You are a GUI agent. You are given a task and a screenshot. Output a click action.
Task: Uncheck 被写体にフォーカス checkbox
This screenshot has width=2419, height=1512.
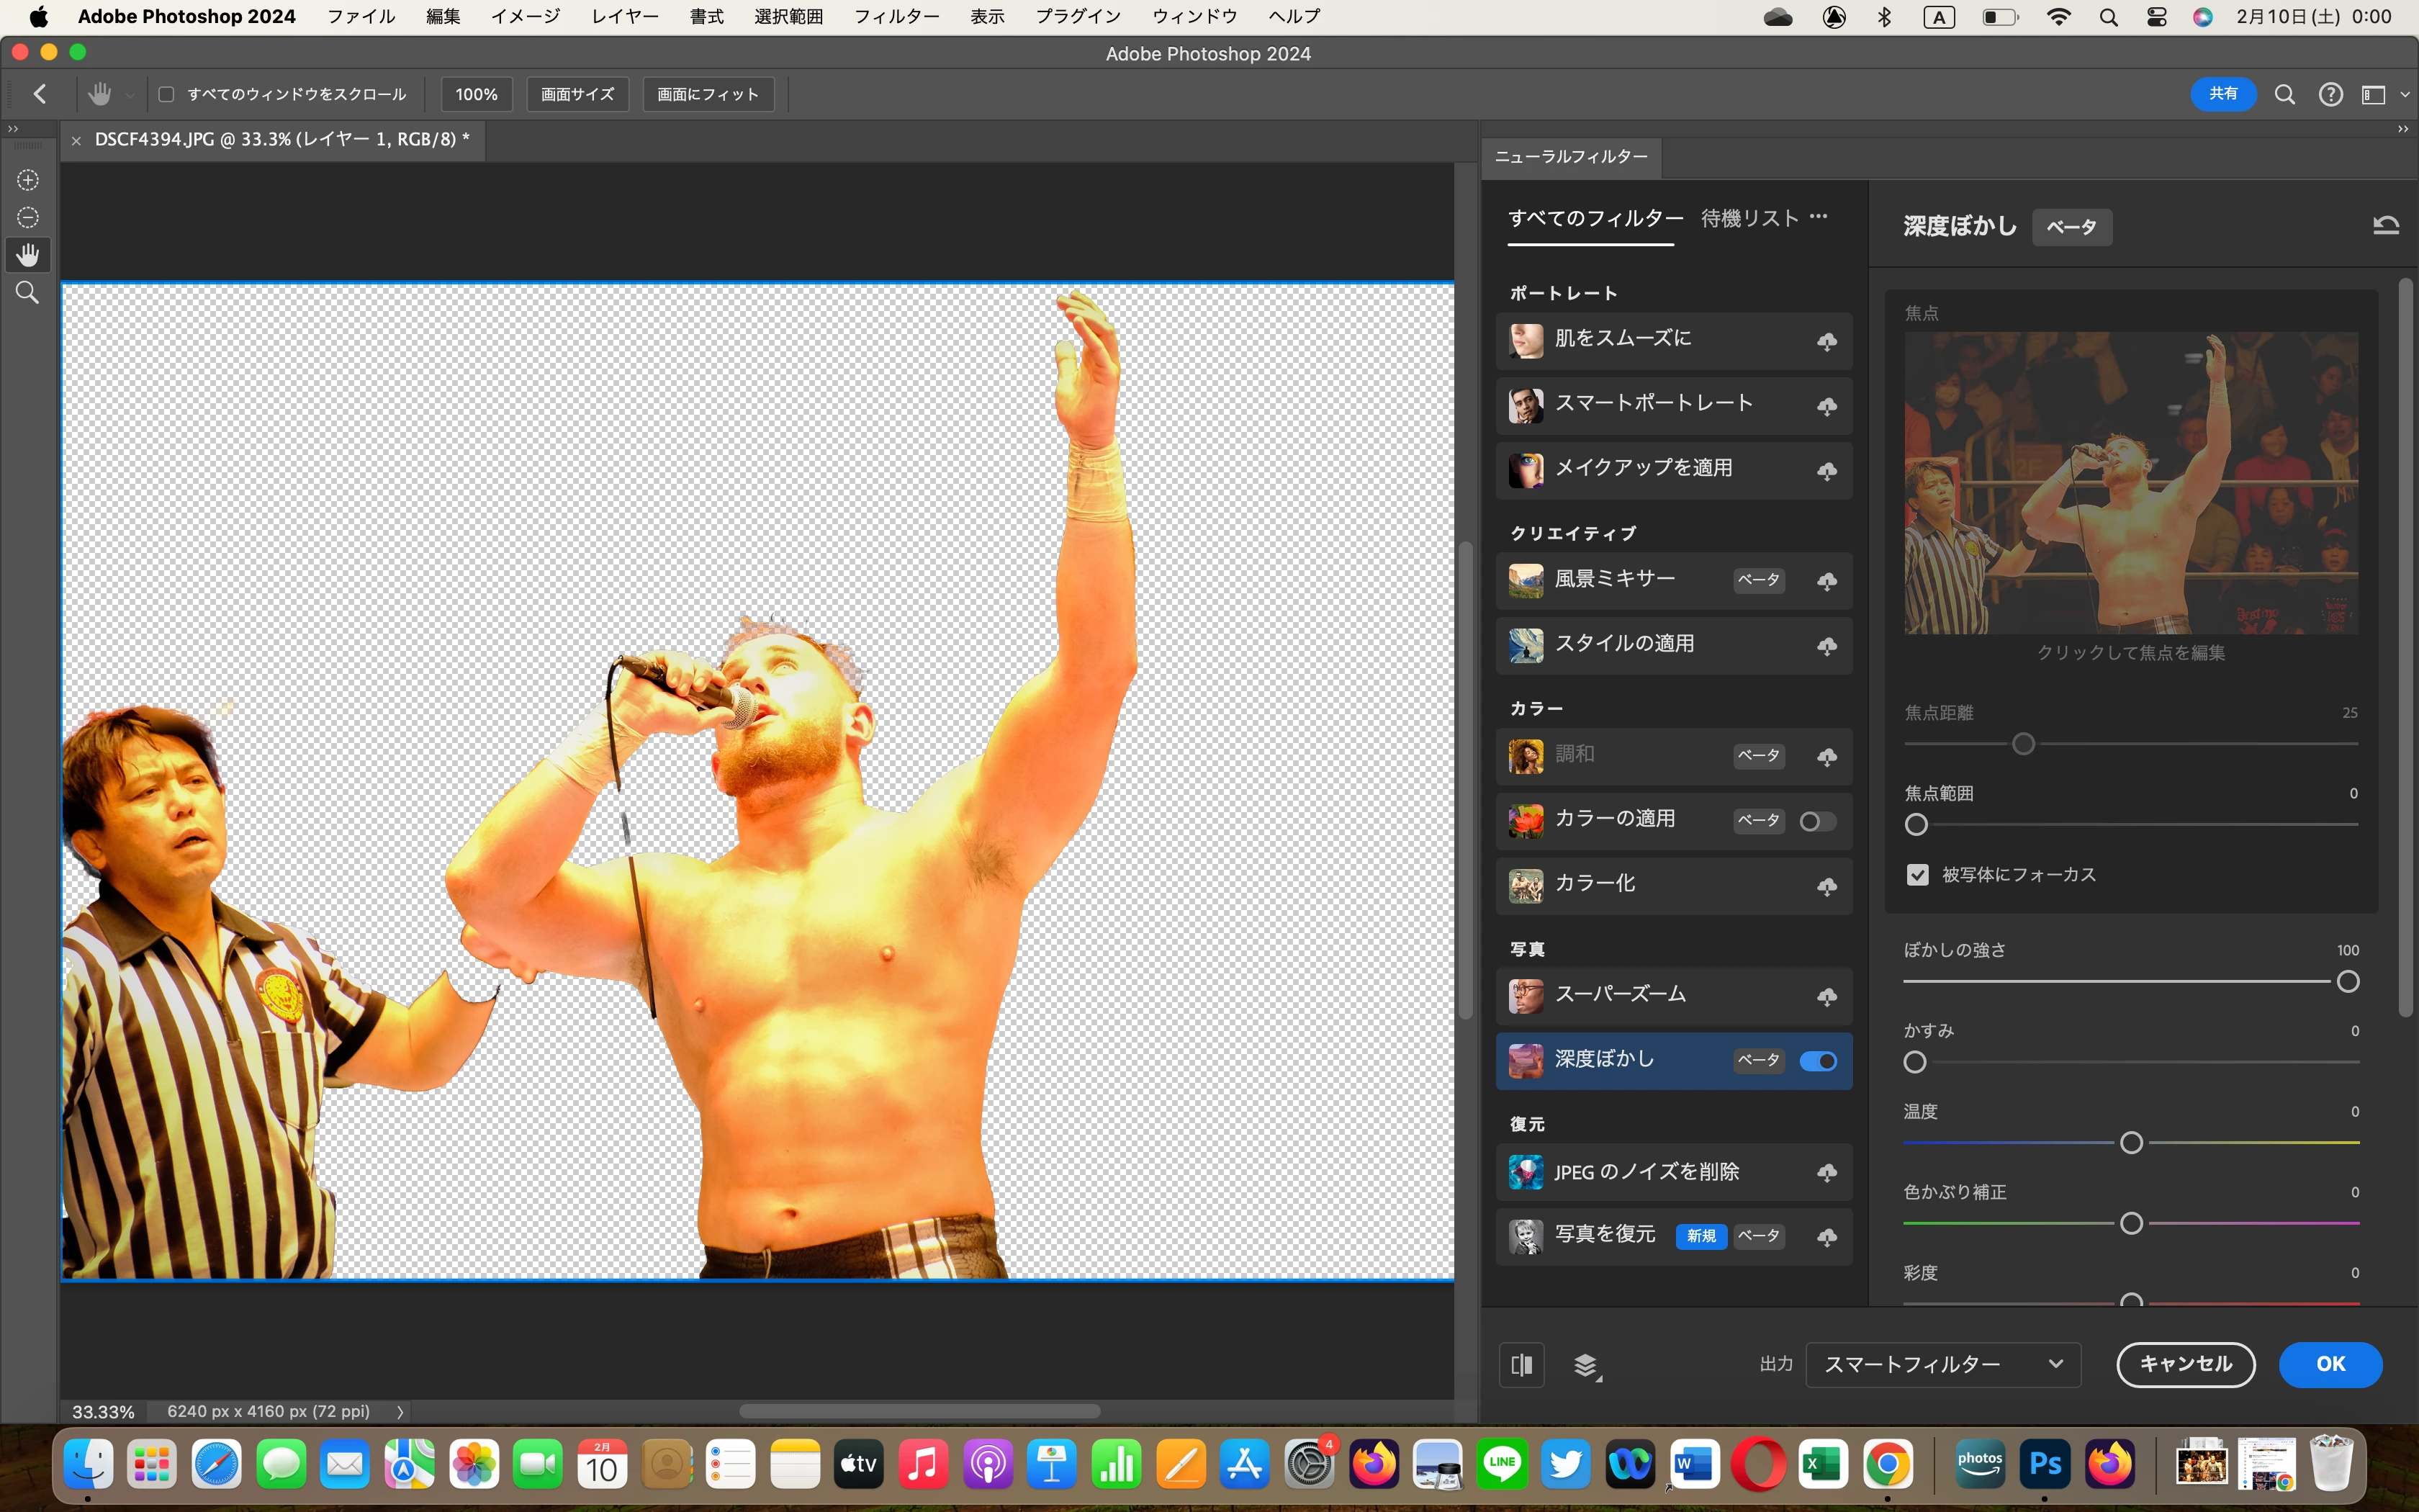pyautogui.click(x=1917, y=875)
